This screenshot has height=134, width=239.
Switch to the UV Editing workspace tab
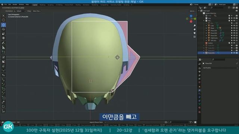coord(59,5)
